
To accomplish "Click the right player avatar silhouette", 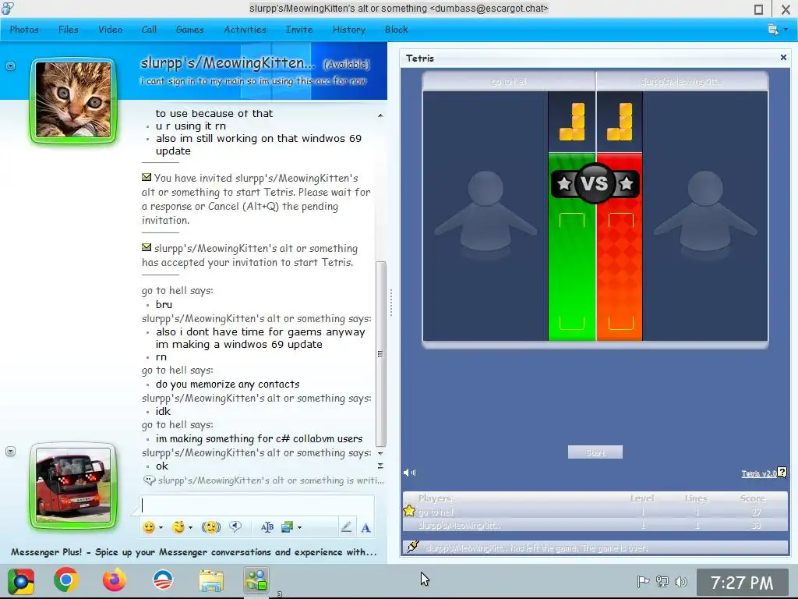I will tap(705, 214).
